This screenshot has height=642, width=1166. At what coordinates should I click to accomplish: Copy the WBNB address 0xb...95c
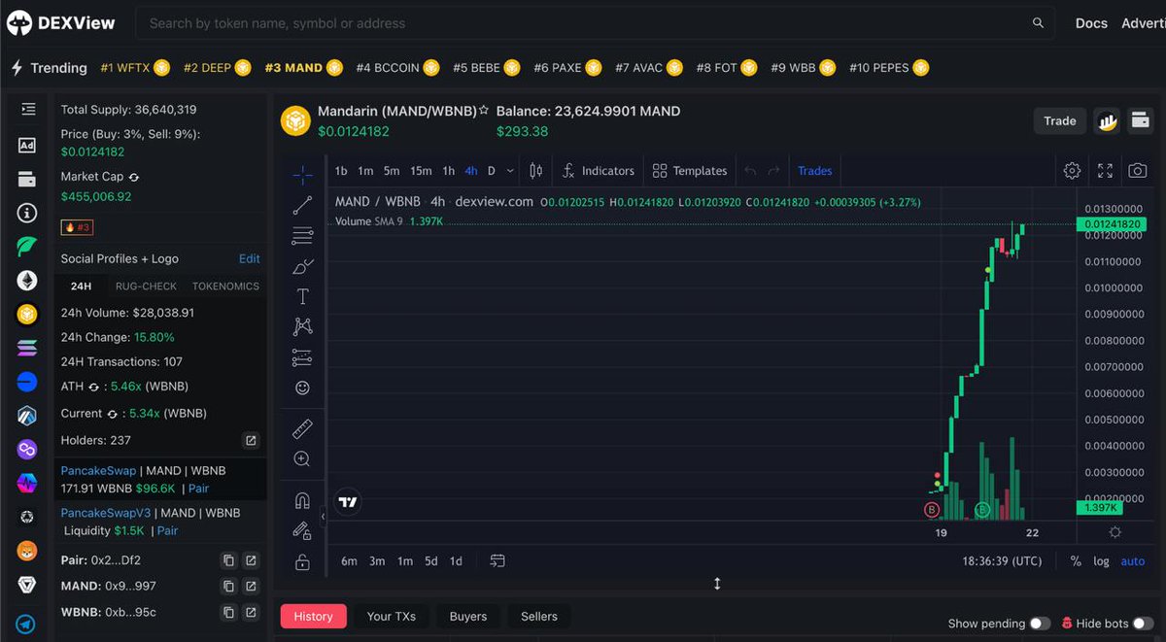[228, 612]
